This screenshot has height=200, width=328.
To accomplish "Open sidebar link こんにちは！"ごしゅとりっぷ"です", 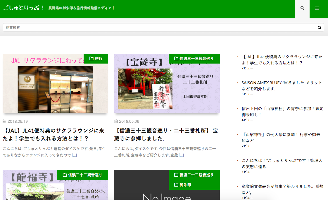I will click(282, 164).
